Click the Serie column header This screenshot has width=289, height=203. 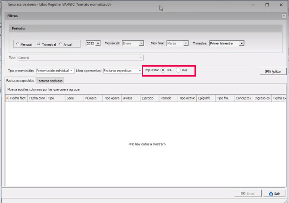[75, 98]
